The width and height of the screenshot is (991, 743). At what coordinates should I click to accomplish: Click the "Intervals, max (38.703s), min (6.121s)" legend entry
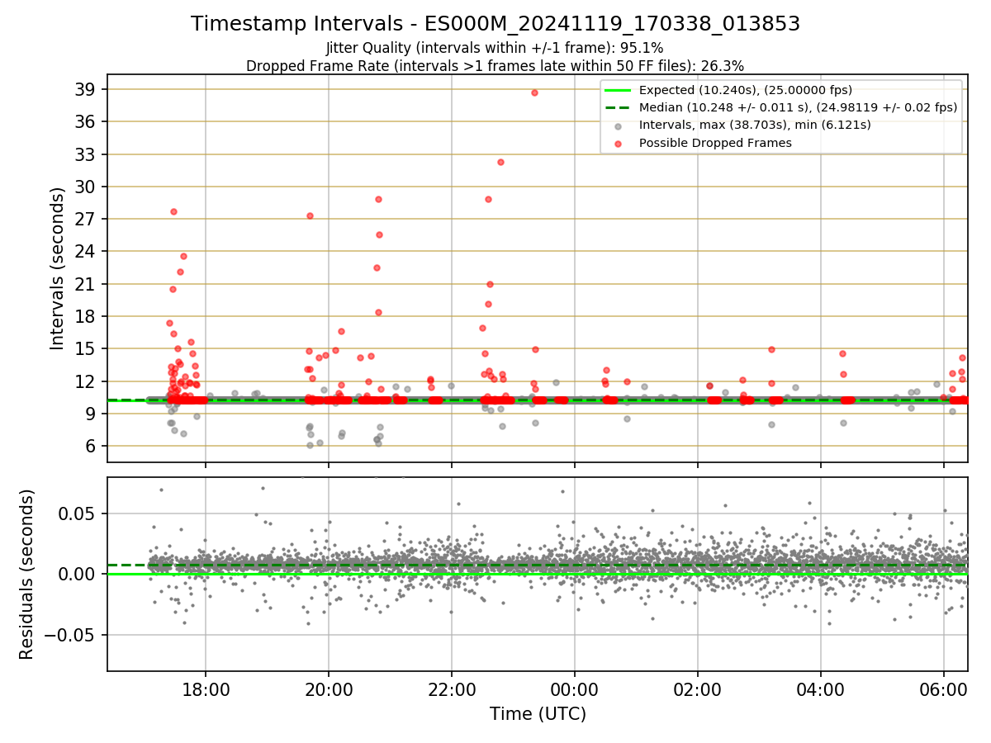coord(755,125)
